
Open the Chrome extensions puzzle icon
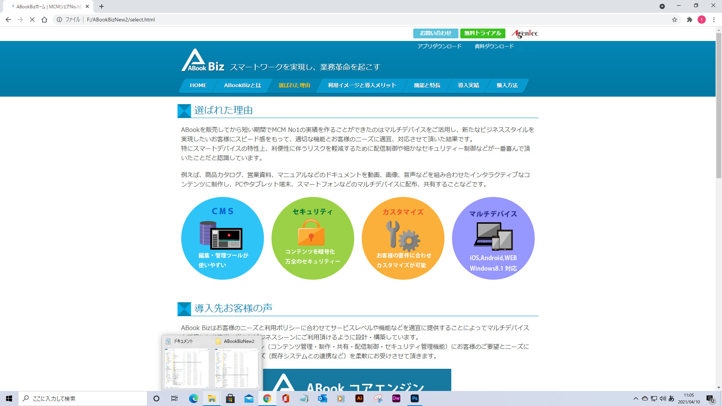[x=689, y=20]
